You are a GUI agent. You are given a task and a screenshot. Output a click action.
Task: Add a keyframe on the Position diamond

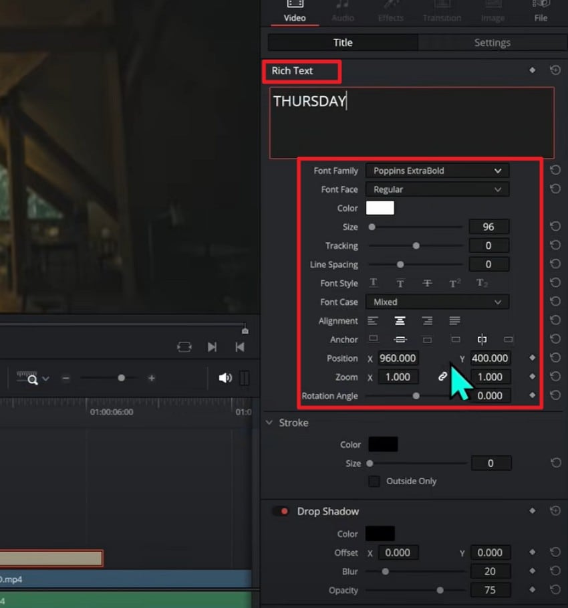(532, 358)
